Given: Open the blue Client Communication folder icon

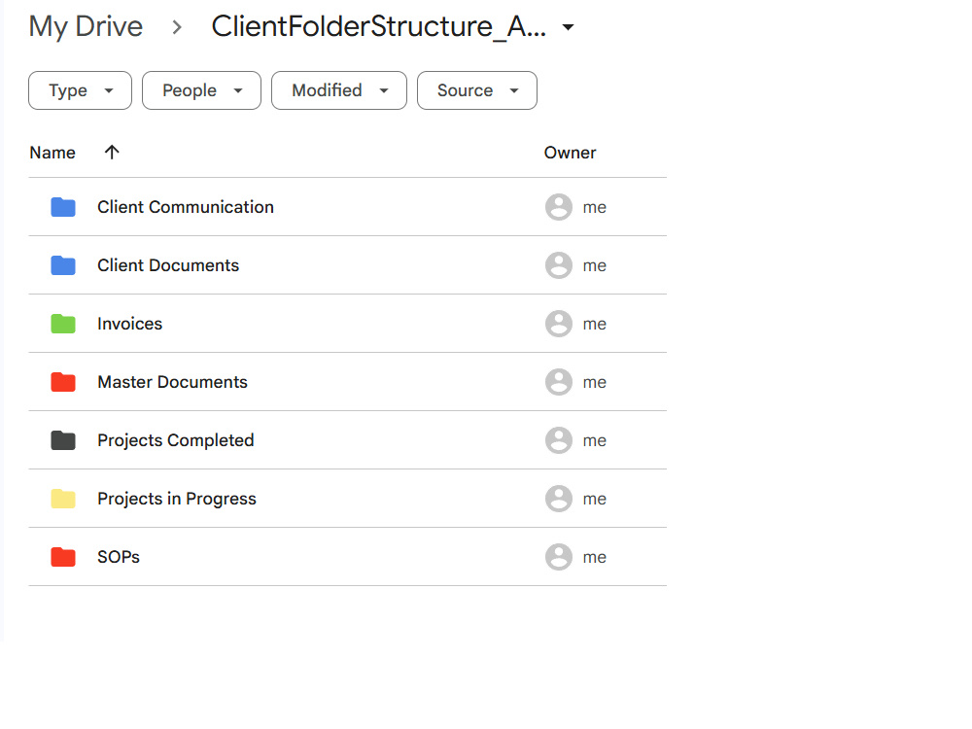Looking at the screenshot, I should [63, 207].
